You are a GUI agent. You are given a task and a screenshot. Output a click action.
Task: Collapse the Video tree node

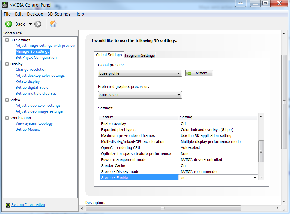coord(7,100)
